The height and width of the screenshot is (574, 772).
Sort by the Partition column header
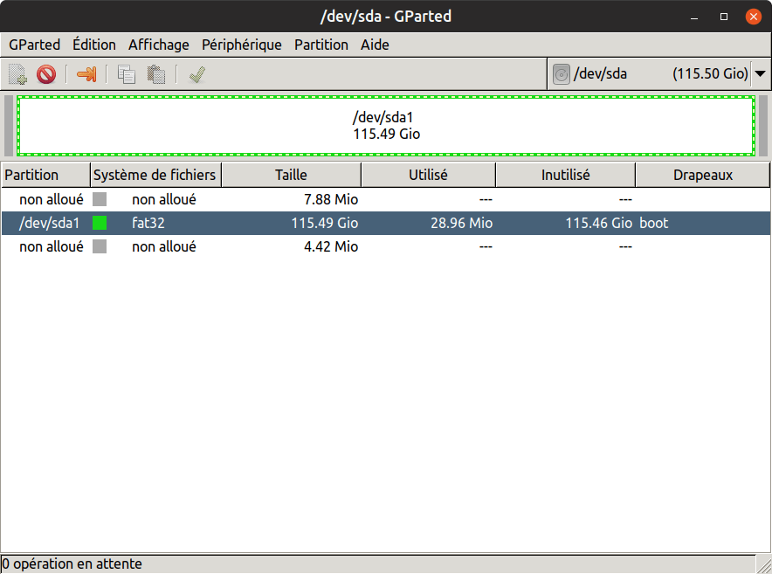[x=45, y=175]
